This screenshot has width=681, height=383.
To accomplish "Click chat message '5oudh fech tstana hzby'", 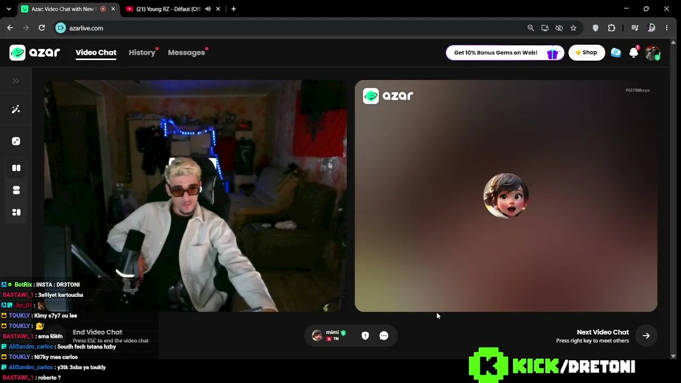I will click(86, 347).
